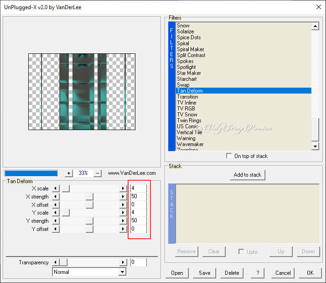The height and width of the screenshot is (283, 326).
Task: Click left arrow of Transparency slider
Action: (56, 262)
